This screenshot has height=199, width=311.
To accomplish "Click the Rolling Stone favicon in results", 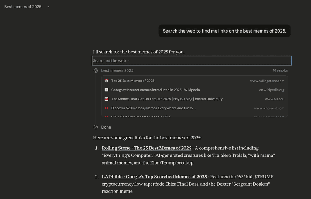I will (107, 81).
